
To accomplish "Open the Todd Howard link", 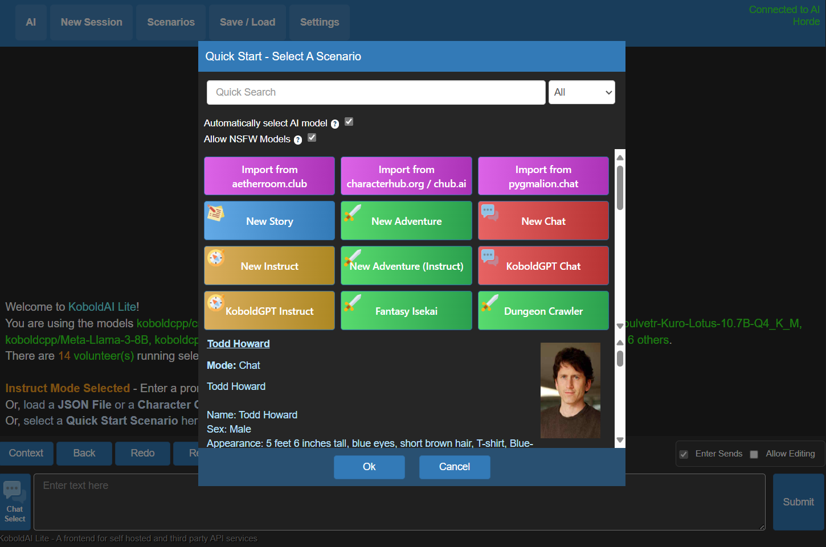I will [238, 344].
